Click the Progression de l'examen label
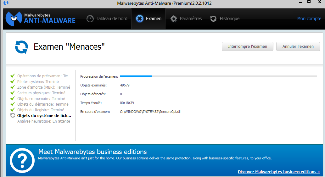 click(99, 76)
